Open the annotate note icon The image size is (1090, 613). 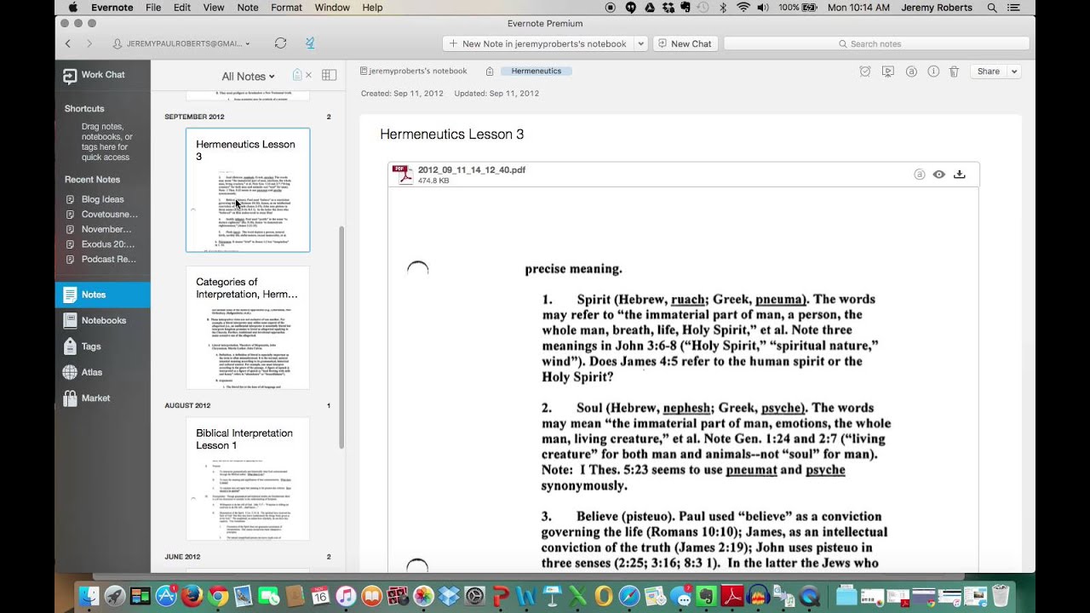[x=911, y=72]
